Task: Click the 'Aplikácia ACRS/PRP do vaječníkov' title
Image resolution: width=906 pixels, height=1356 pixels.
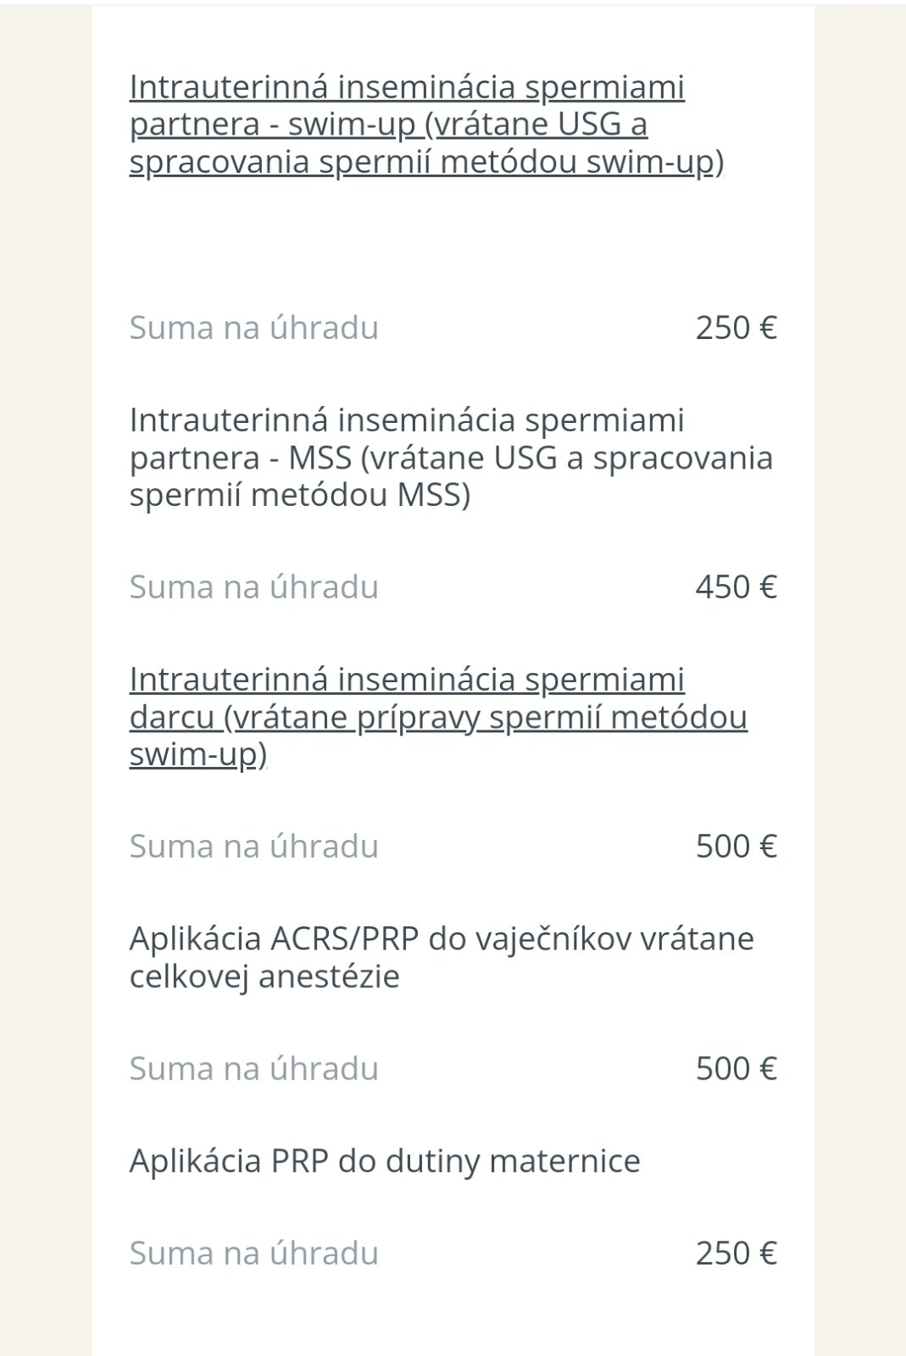Action: (441, 939)
